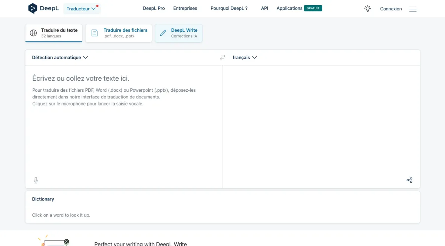The height and width of the screenshot is (246, 445).
Task: Switch to the Traduire des fichiers tab
Action: point(119,33)
